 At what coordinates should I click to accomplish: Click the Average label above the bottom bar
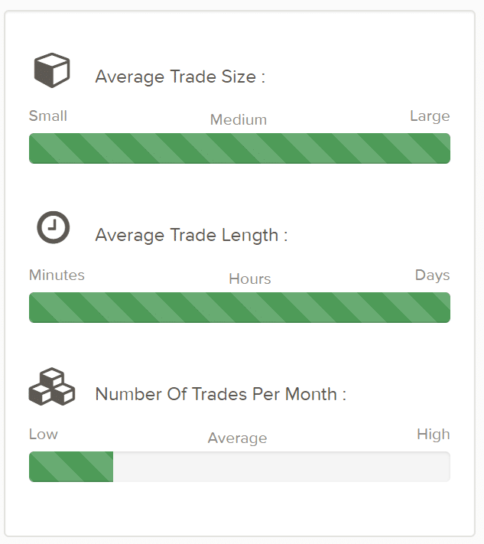238,438
